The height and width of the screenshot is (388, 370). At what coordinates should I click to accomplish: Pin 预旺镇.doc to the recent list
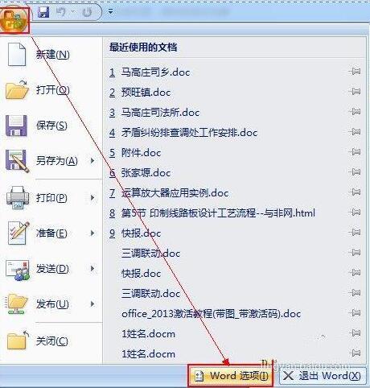tap(356, 91)
